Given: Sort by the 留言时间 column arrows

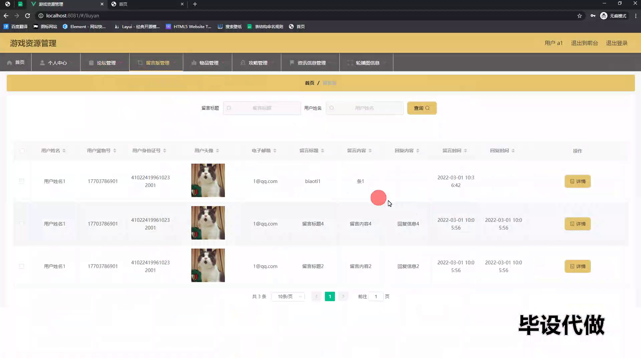Looking at the screenshot, I should coord(465,151).
